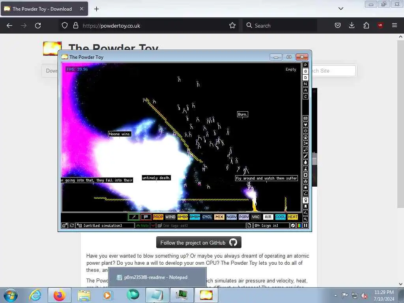Open the Gases category (spray can icon)
Image resolution: width=404 pixels, height=303 pixels.
tap(305, 156)
